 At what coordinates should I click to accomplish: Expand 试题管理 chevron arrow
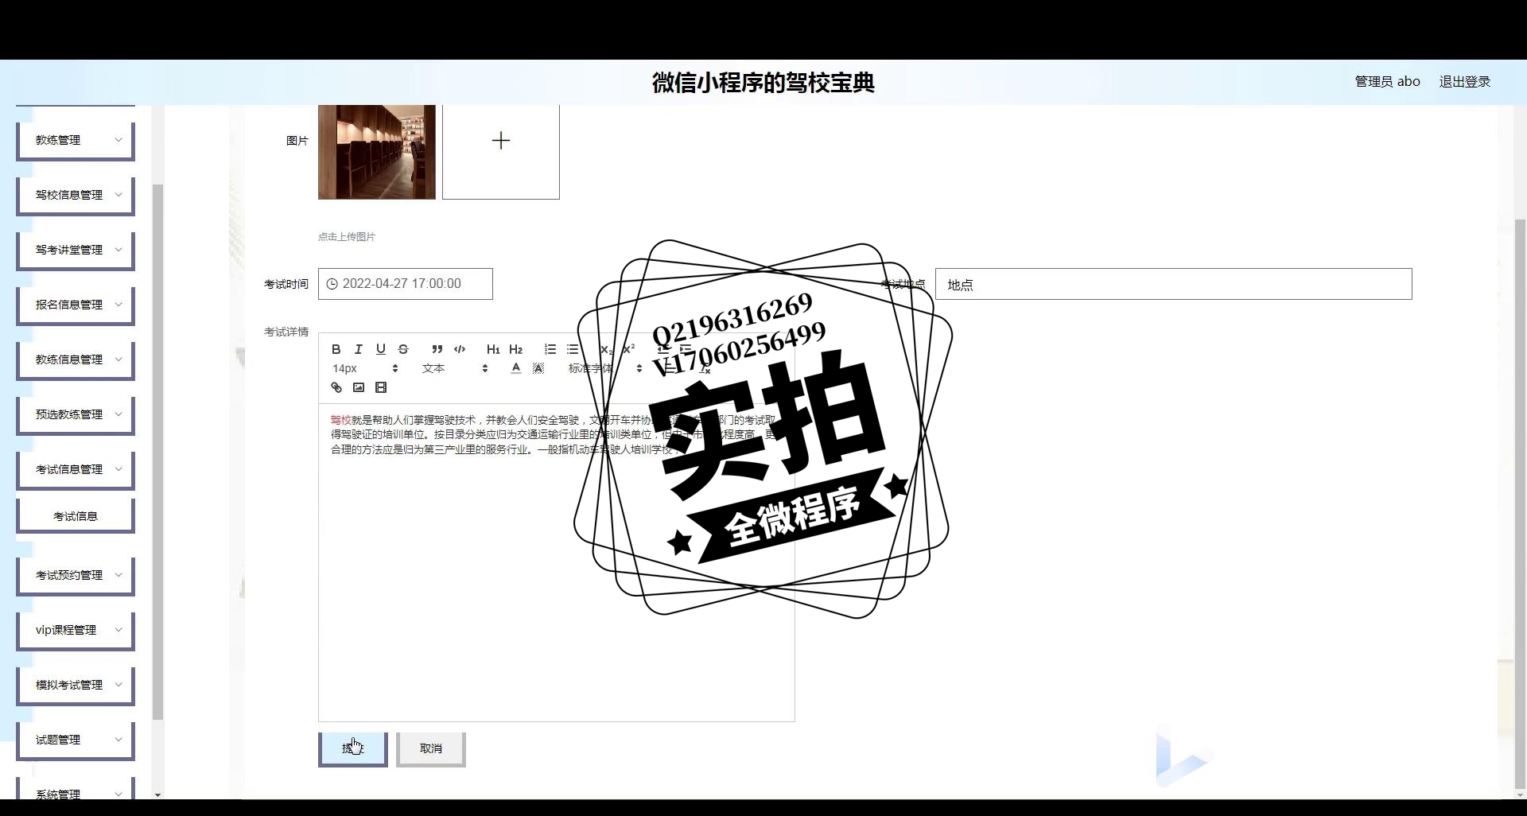pos(119,740)
